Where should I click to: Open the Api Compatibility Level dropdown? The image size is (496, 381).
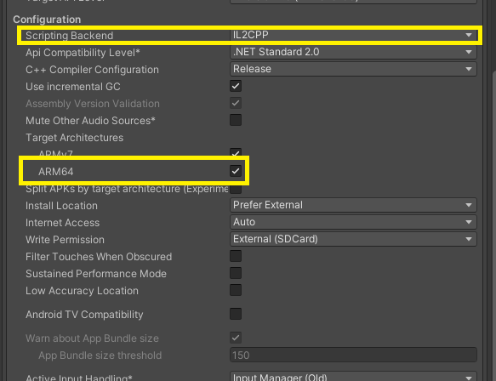point(353,52)
